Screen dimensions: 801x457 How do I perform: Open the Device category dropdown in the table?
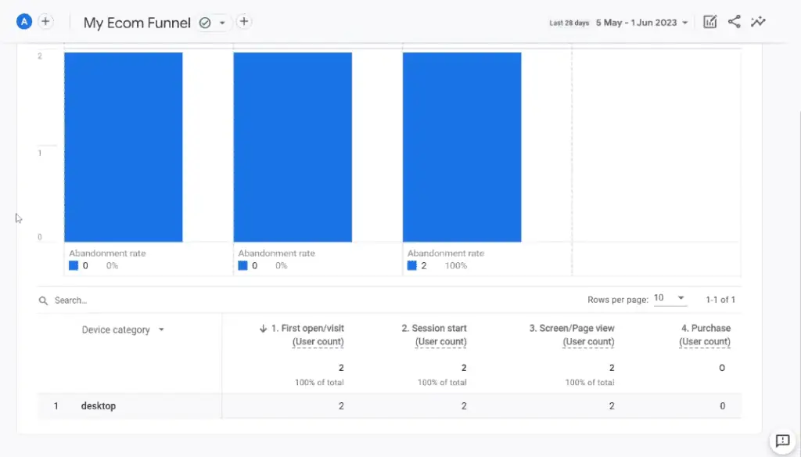point(121,329)
